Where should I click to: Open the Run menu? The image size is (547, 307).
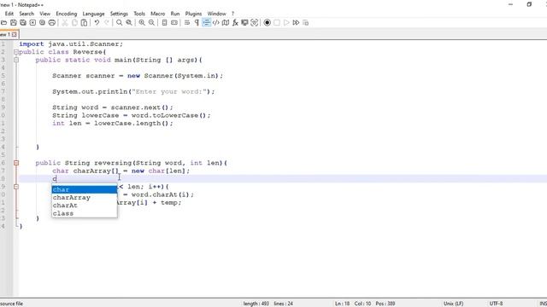175,14
